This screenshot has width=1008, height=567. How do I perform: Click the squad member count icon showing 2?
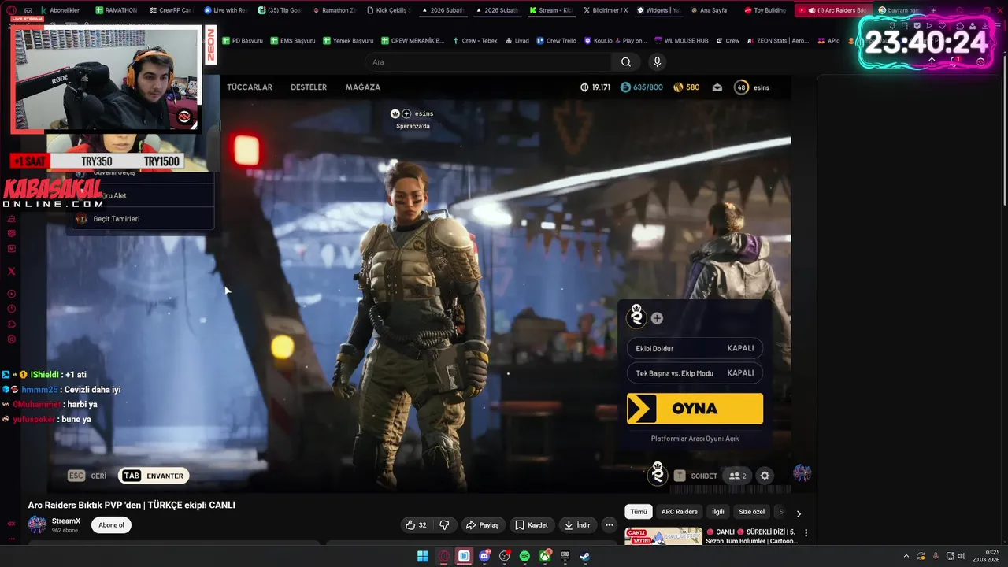click(x=738, y=476)
